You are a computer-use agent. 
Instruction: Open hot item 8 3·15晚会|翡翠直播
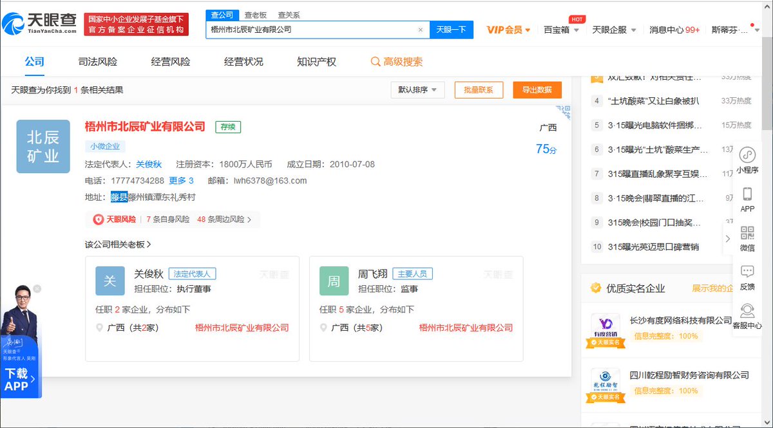(655, 198)
